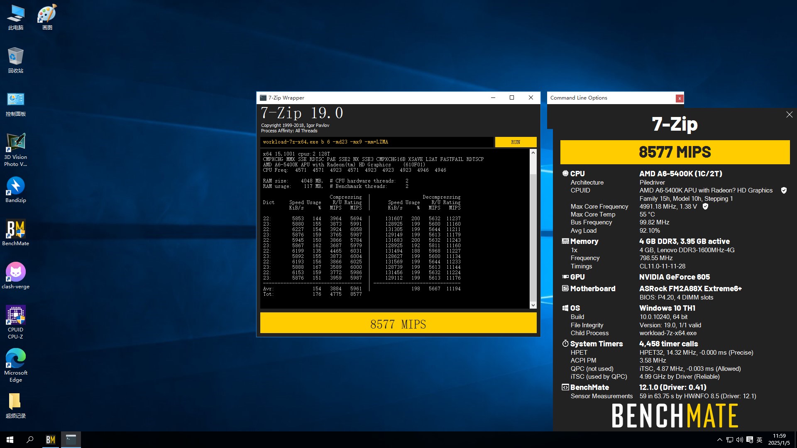Click the Windows 10 TH1 text
Screen dimensions: 797x448
[667, 308]
